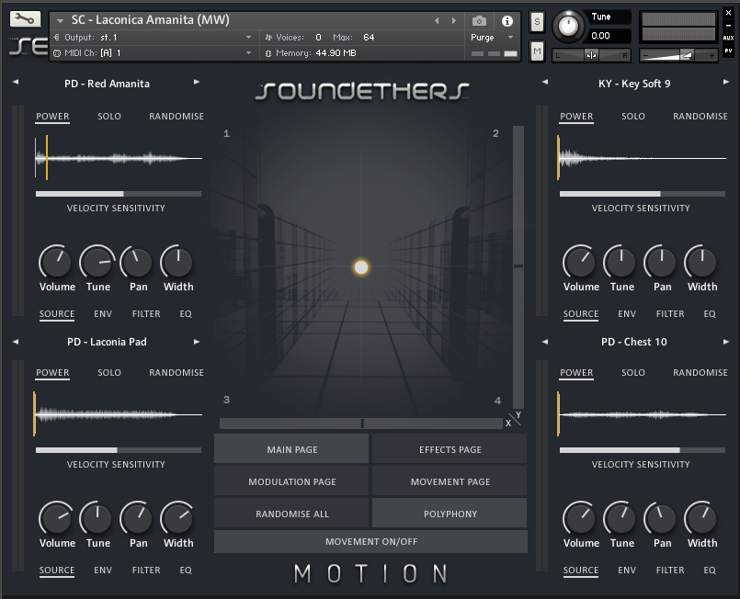
Task: Toggle SOLO for PD - Chest 10
Action: click(633, 373)
